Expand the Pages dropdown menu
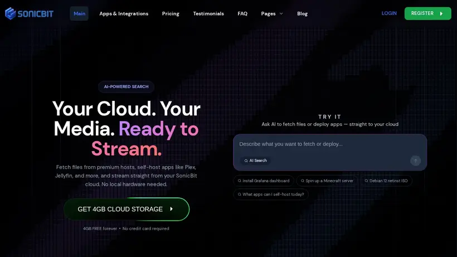The image size is (457, 257). point(272,14)
